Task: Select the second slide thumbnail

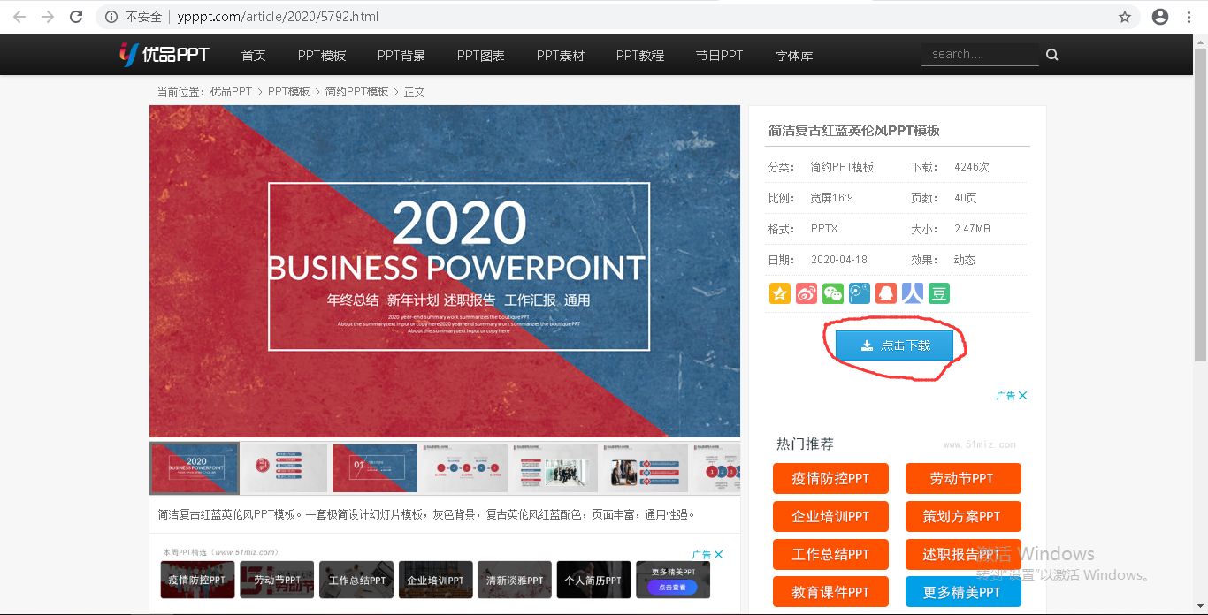Action: 285,468
